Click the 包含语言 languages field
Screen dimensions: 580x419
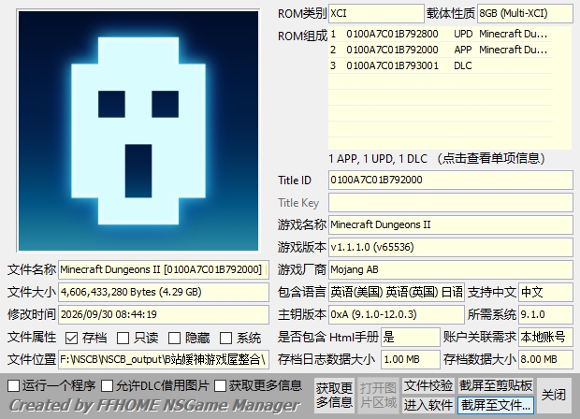pos(396,292)
